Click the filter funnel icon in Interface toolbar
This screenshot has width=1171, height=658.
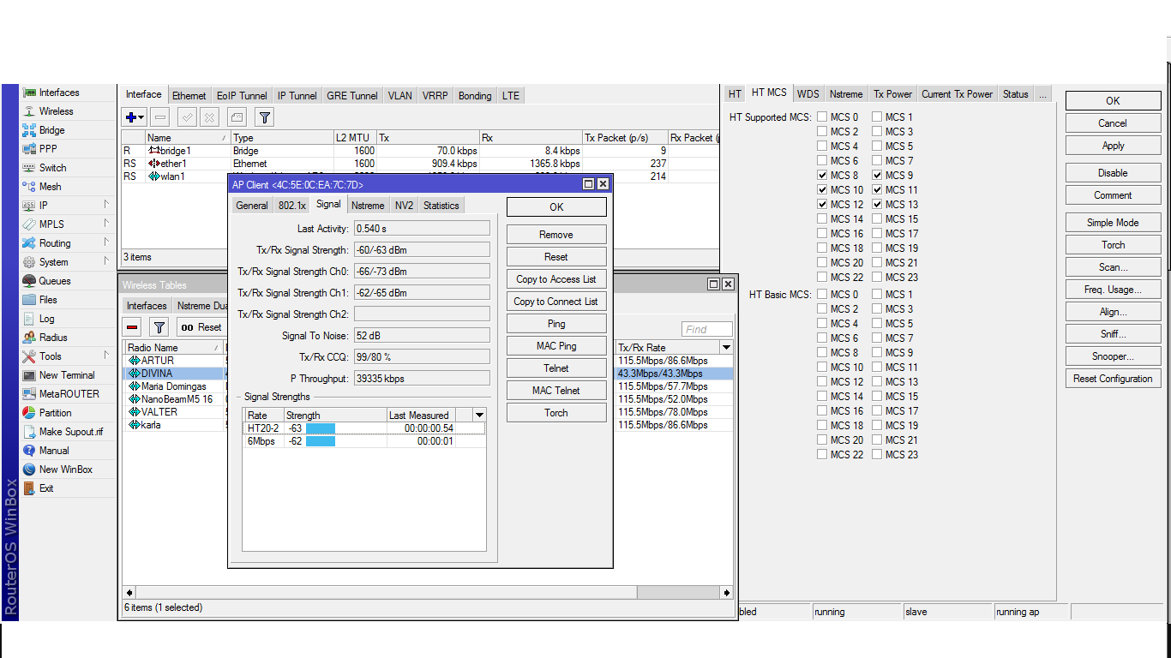point(265,117)
